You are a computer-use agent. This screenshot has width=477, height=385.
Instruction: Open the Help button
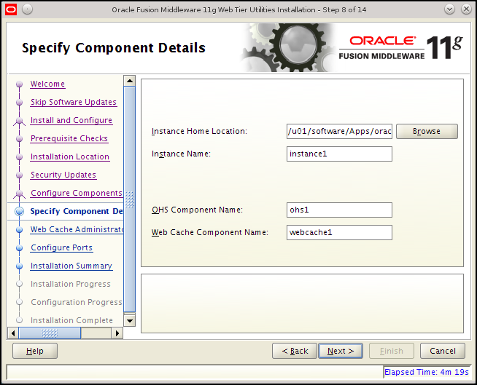coord(35,351)
